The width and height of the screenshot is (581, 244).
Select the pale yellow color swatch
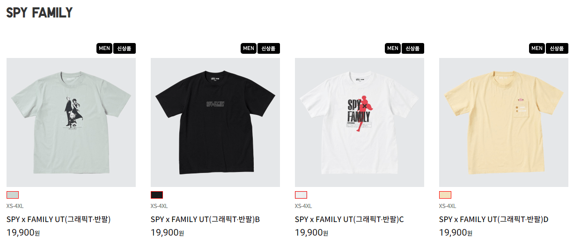(x=445, y=195)
